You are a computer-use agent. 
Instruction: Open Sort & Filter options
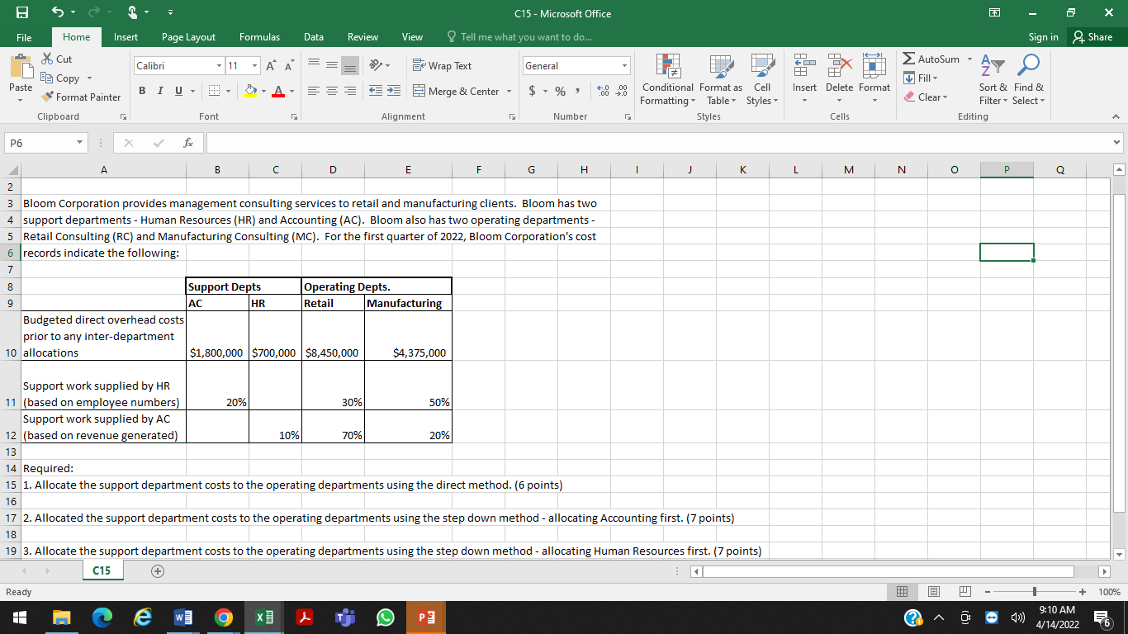click(992, 78)
